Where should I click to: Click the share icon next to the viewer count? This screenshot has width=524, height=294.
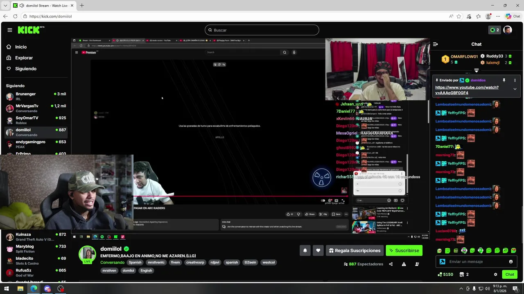[x=391, y=264]
